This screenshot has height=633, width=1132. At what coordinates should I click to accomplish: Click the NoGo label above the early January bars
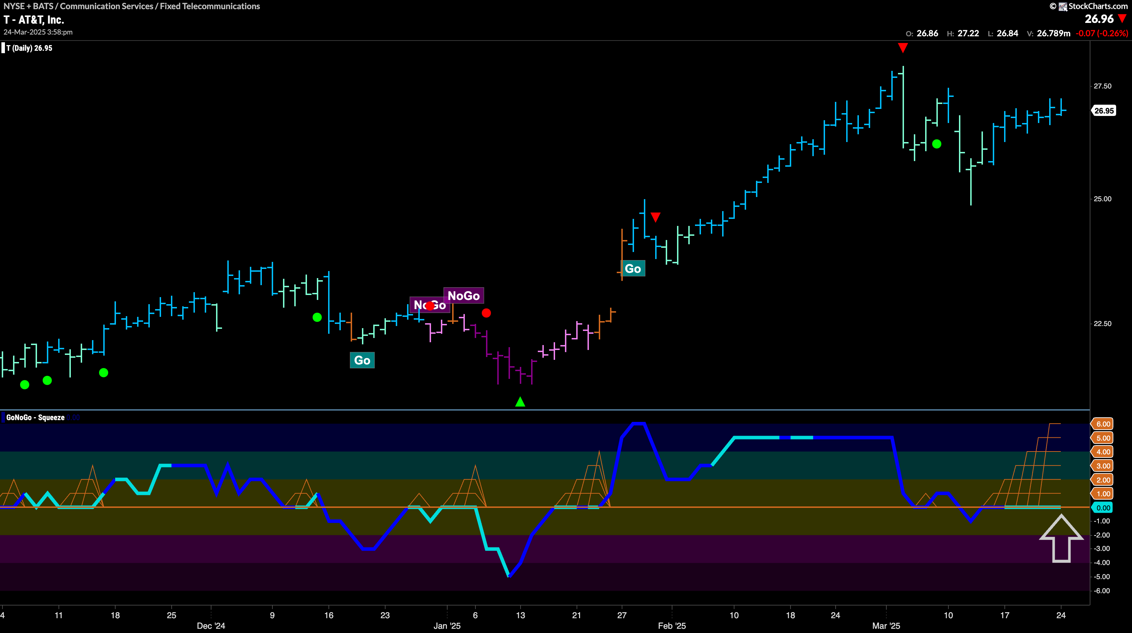463,295
